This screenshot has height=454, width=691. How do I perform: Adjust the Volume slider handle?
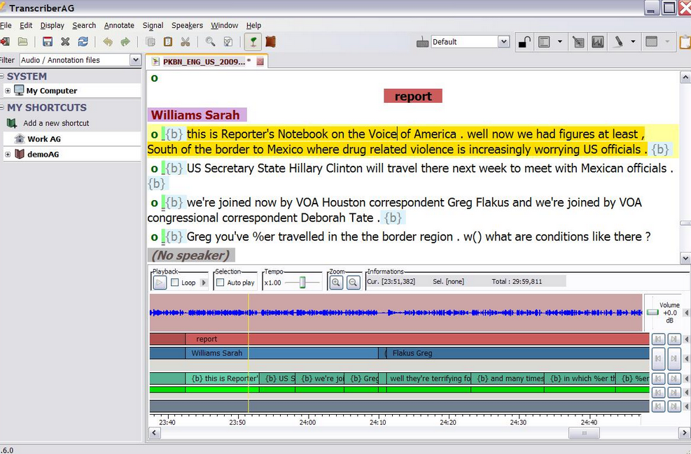point(652,313)
